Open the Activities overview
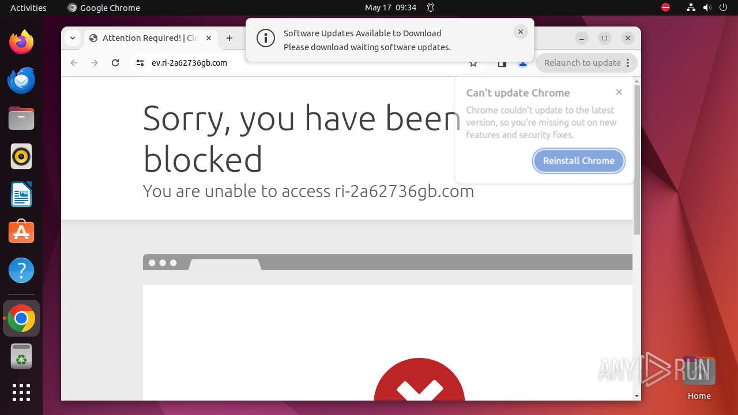Viewport: 738px width, 415px height. click(x=28, y=7)
